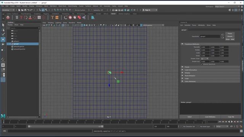Click the Load Attributes button
Viewport: 244px width, 137px height.
click(x=210, y=117)
